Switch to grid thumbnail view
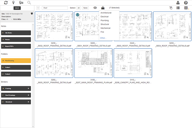The image size is (192, 128). (x=186, y=8)
